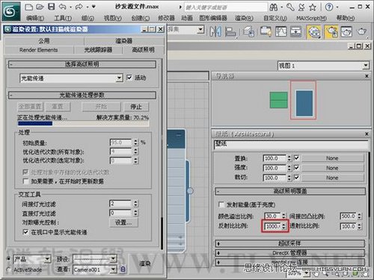Click the Curve Editor icon
This screenshot has height=280, width=374.
[281, 31]
